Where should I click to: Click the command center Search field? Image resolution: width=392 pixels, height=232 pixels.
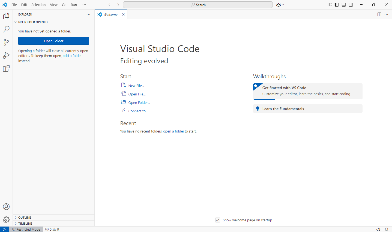[198, 5]
